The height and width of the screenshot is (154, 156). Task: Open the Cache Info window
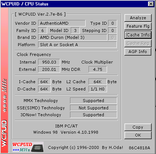[138, 35]
